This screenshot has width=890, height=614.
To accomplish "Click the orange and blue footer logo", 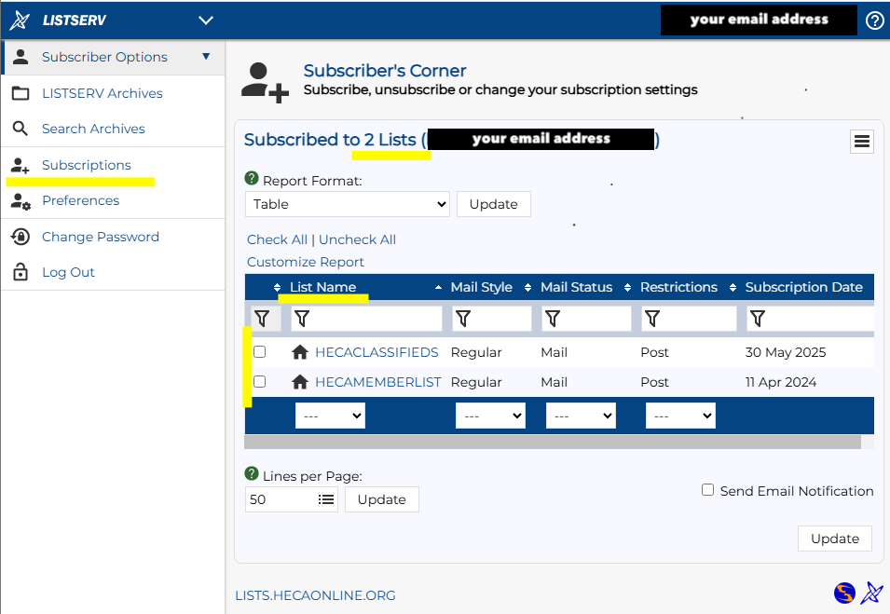I will (x=844, y=594).
